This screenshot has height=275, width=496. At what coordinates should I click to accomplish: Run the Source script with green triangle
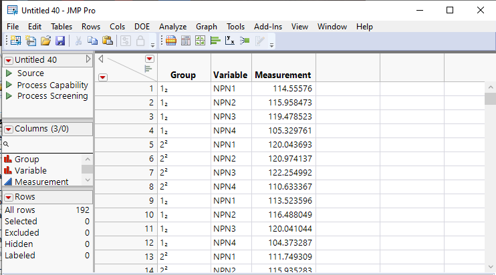[x=9, y=73]
